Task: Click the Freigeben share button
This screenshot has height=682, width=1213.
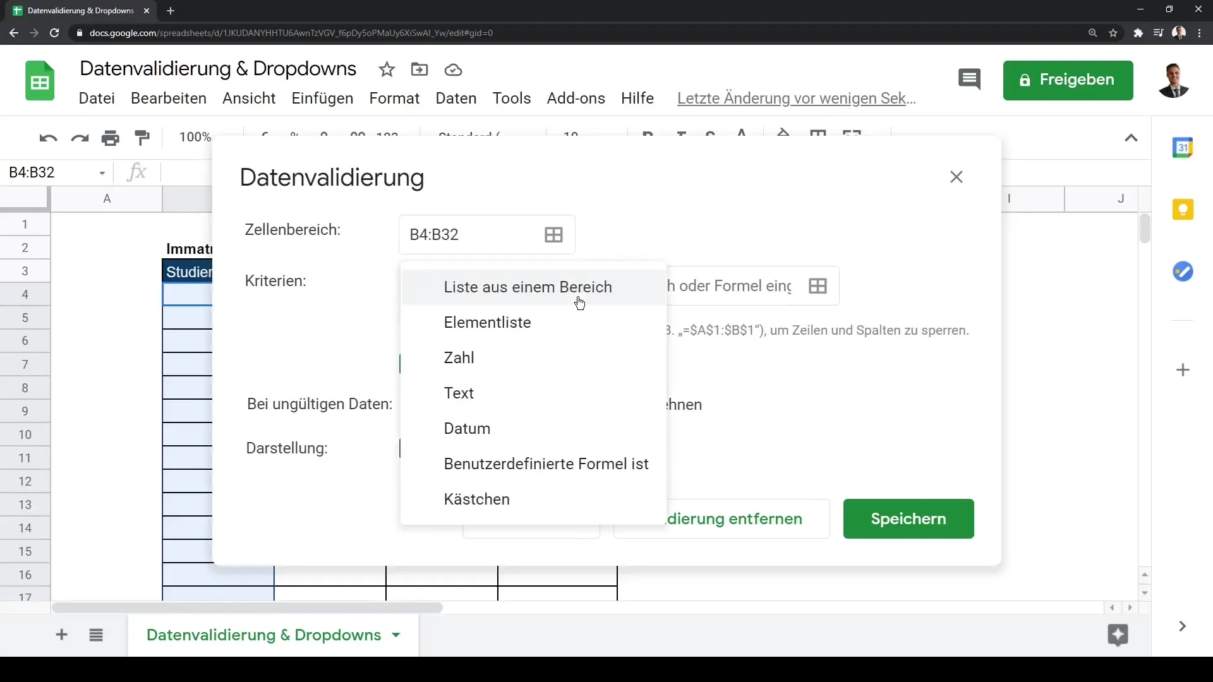Action: click(x=1068, y=80)
